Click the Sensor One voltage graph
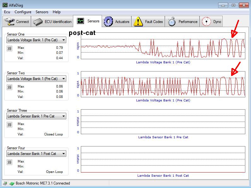 pos(163,46)
